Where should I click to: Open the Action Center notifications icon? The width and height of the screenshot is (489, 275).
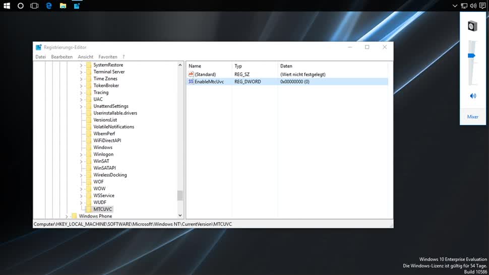click(482, 6)
